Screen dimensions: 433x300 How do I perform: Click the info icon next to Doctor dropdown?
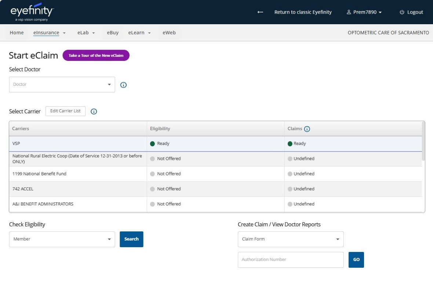coord(124,85)
